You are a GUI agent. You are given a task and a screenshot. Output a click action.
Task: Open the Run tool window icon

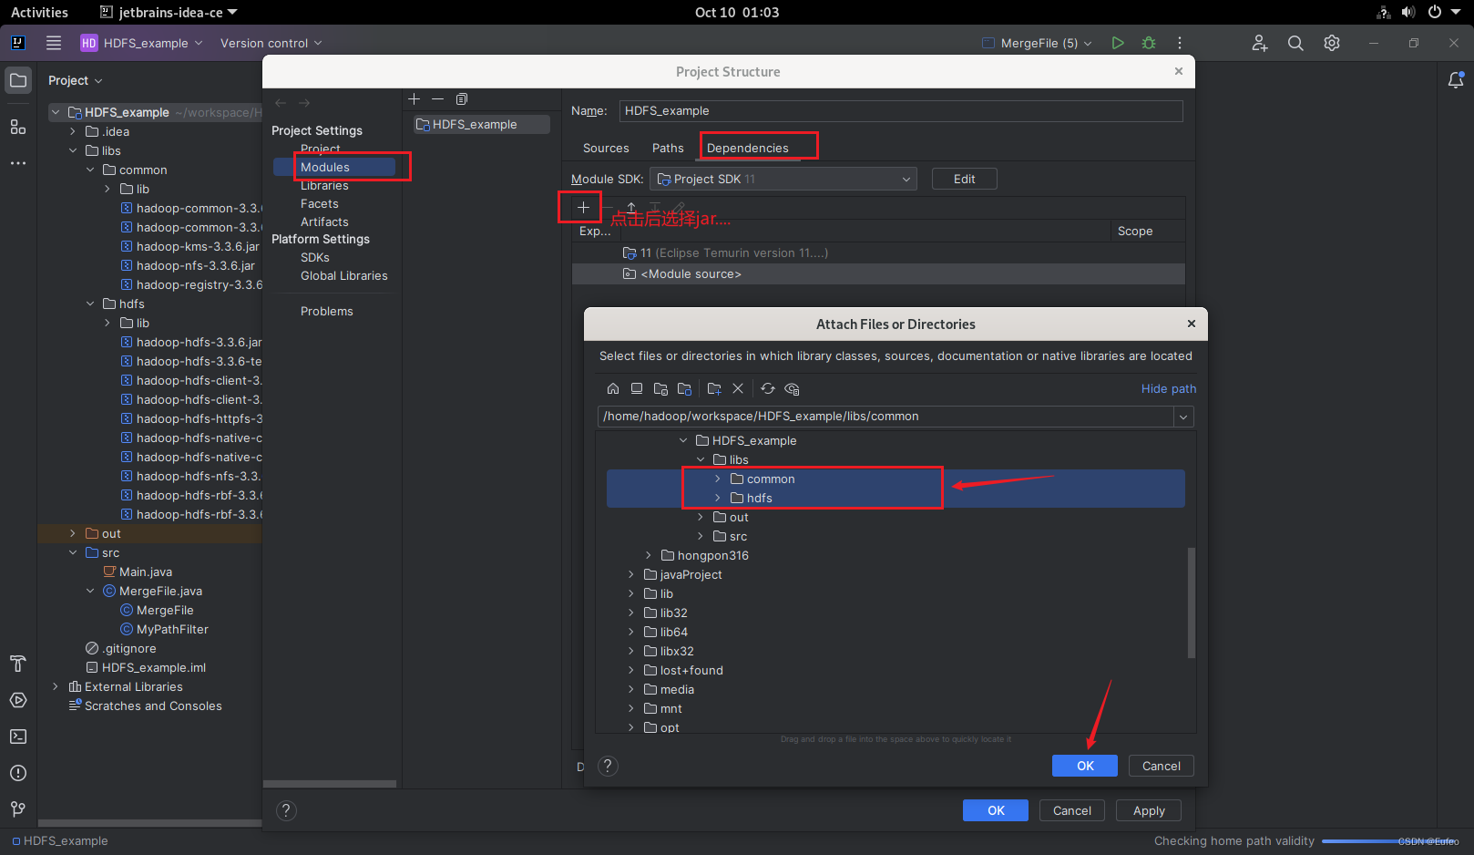[x=18, y=700]
